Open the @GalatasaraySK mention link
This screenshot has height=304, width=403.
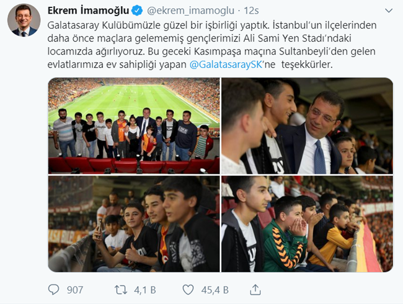pos(226,65)
